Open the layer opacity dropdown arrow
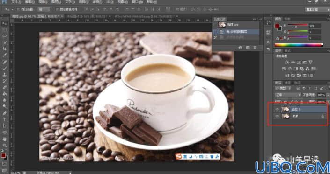 [x=328, y=95]
